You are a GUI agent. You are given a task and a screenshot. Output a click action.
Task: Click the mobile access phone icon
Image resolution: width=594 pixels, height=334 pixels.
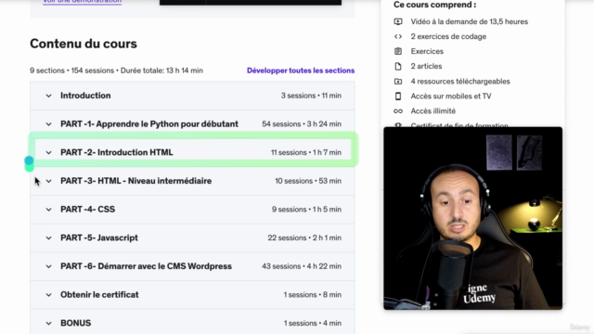398,96
